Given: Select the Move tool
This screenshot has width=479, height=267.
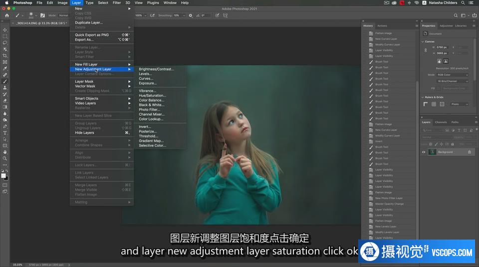Looking at the screenshot, I should [x=5, y=30].
